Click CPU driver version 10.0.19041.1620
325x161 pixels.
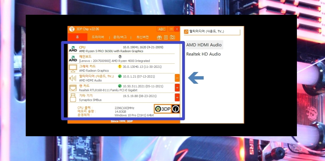[x=143, y=47]
